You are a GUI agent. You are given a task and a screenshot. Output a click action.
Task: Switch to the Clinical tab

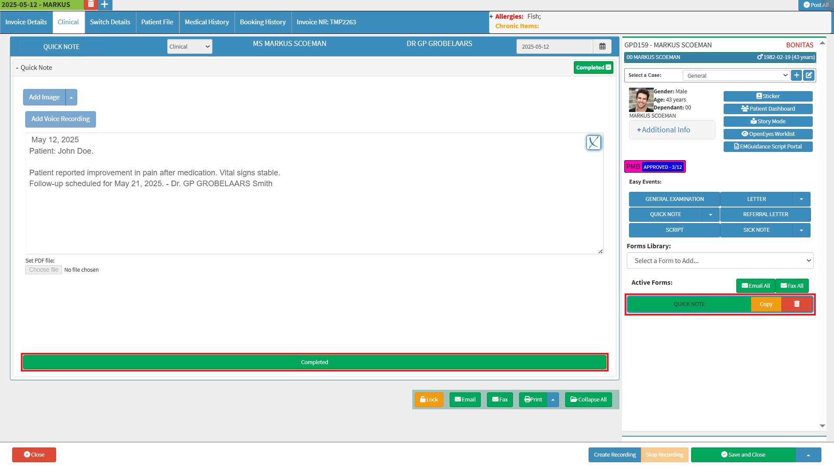point(68,22)
